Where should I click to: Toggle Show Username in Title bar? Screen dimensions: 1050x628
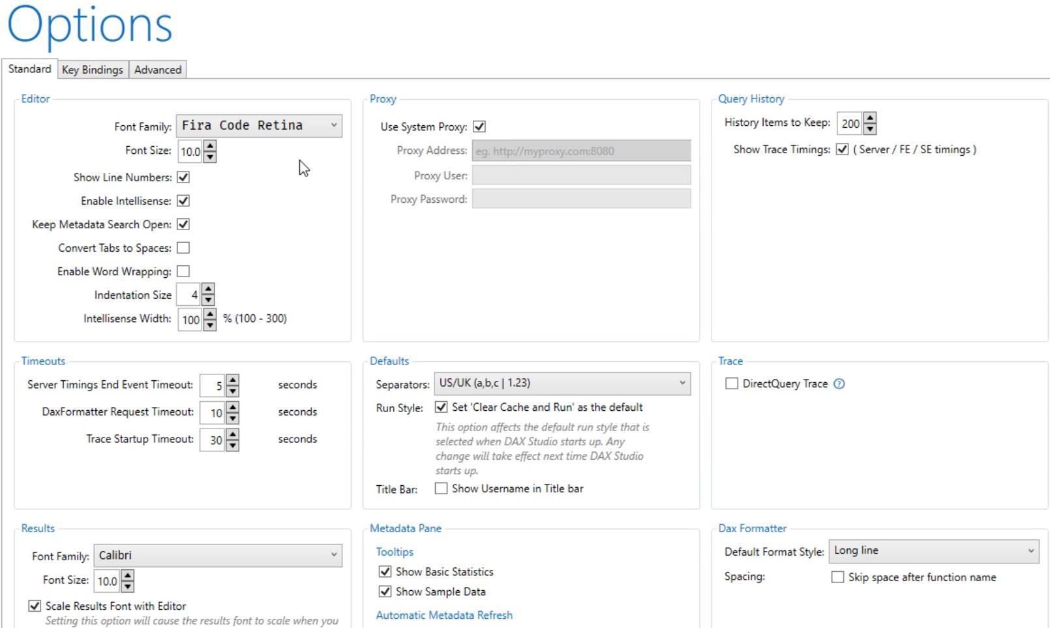pos(441,488)
